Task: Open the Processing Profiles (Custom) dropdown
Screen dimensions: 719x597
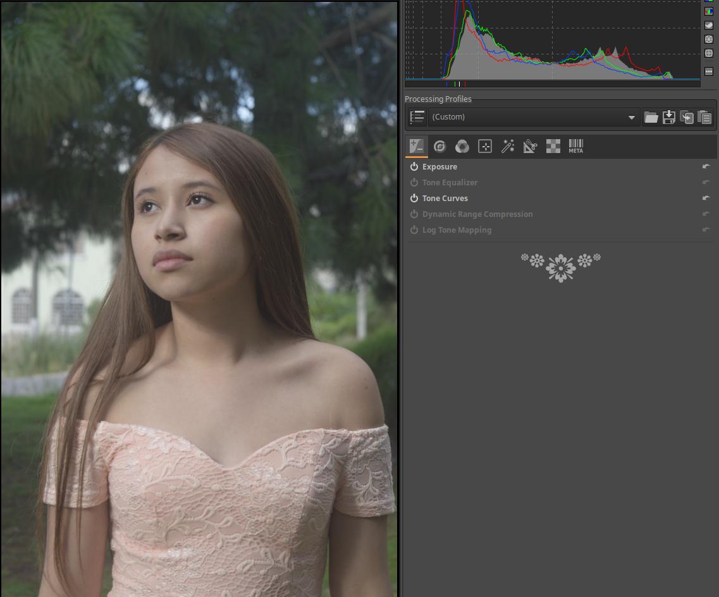Action: pyautogui.click(x=533, y=117)
